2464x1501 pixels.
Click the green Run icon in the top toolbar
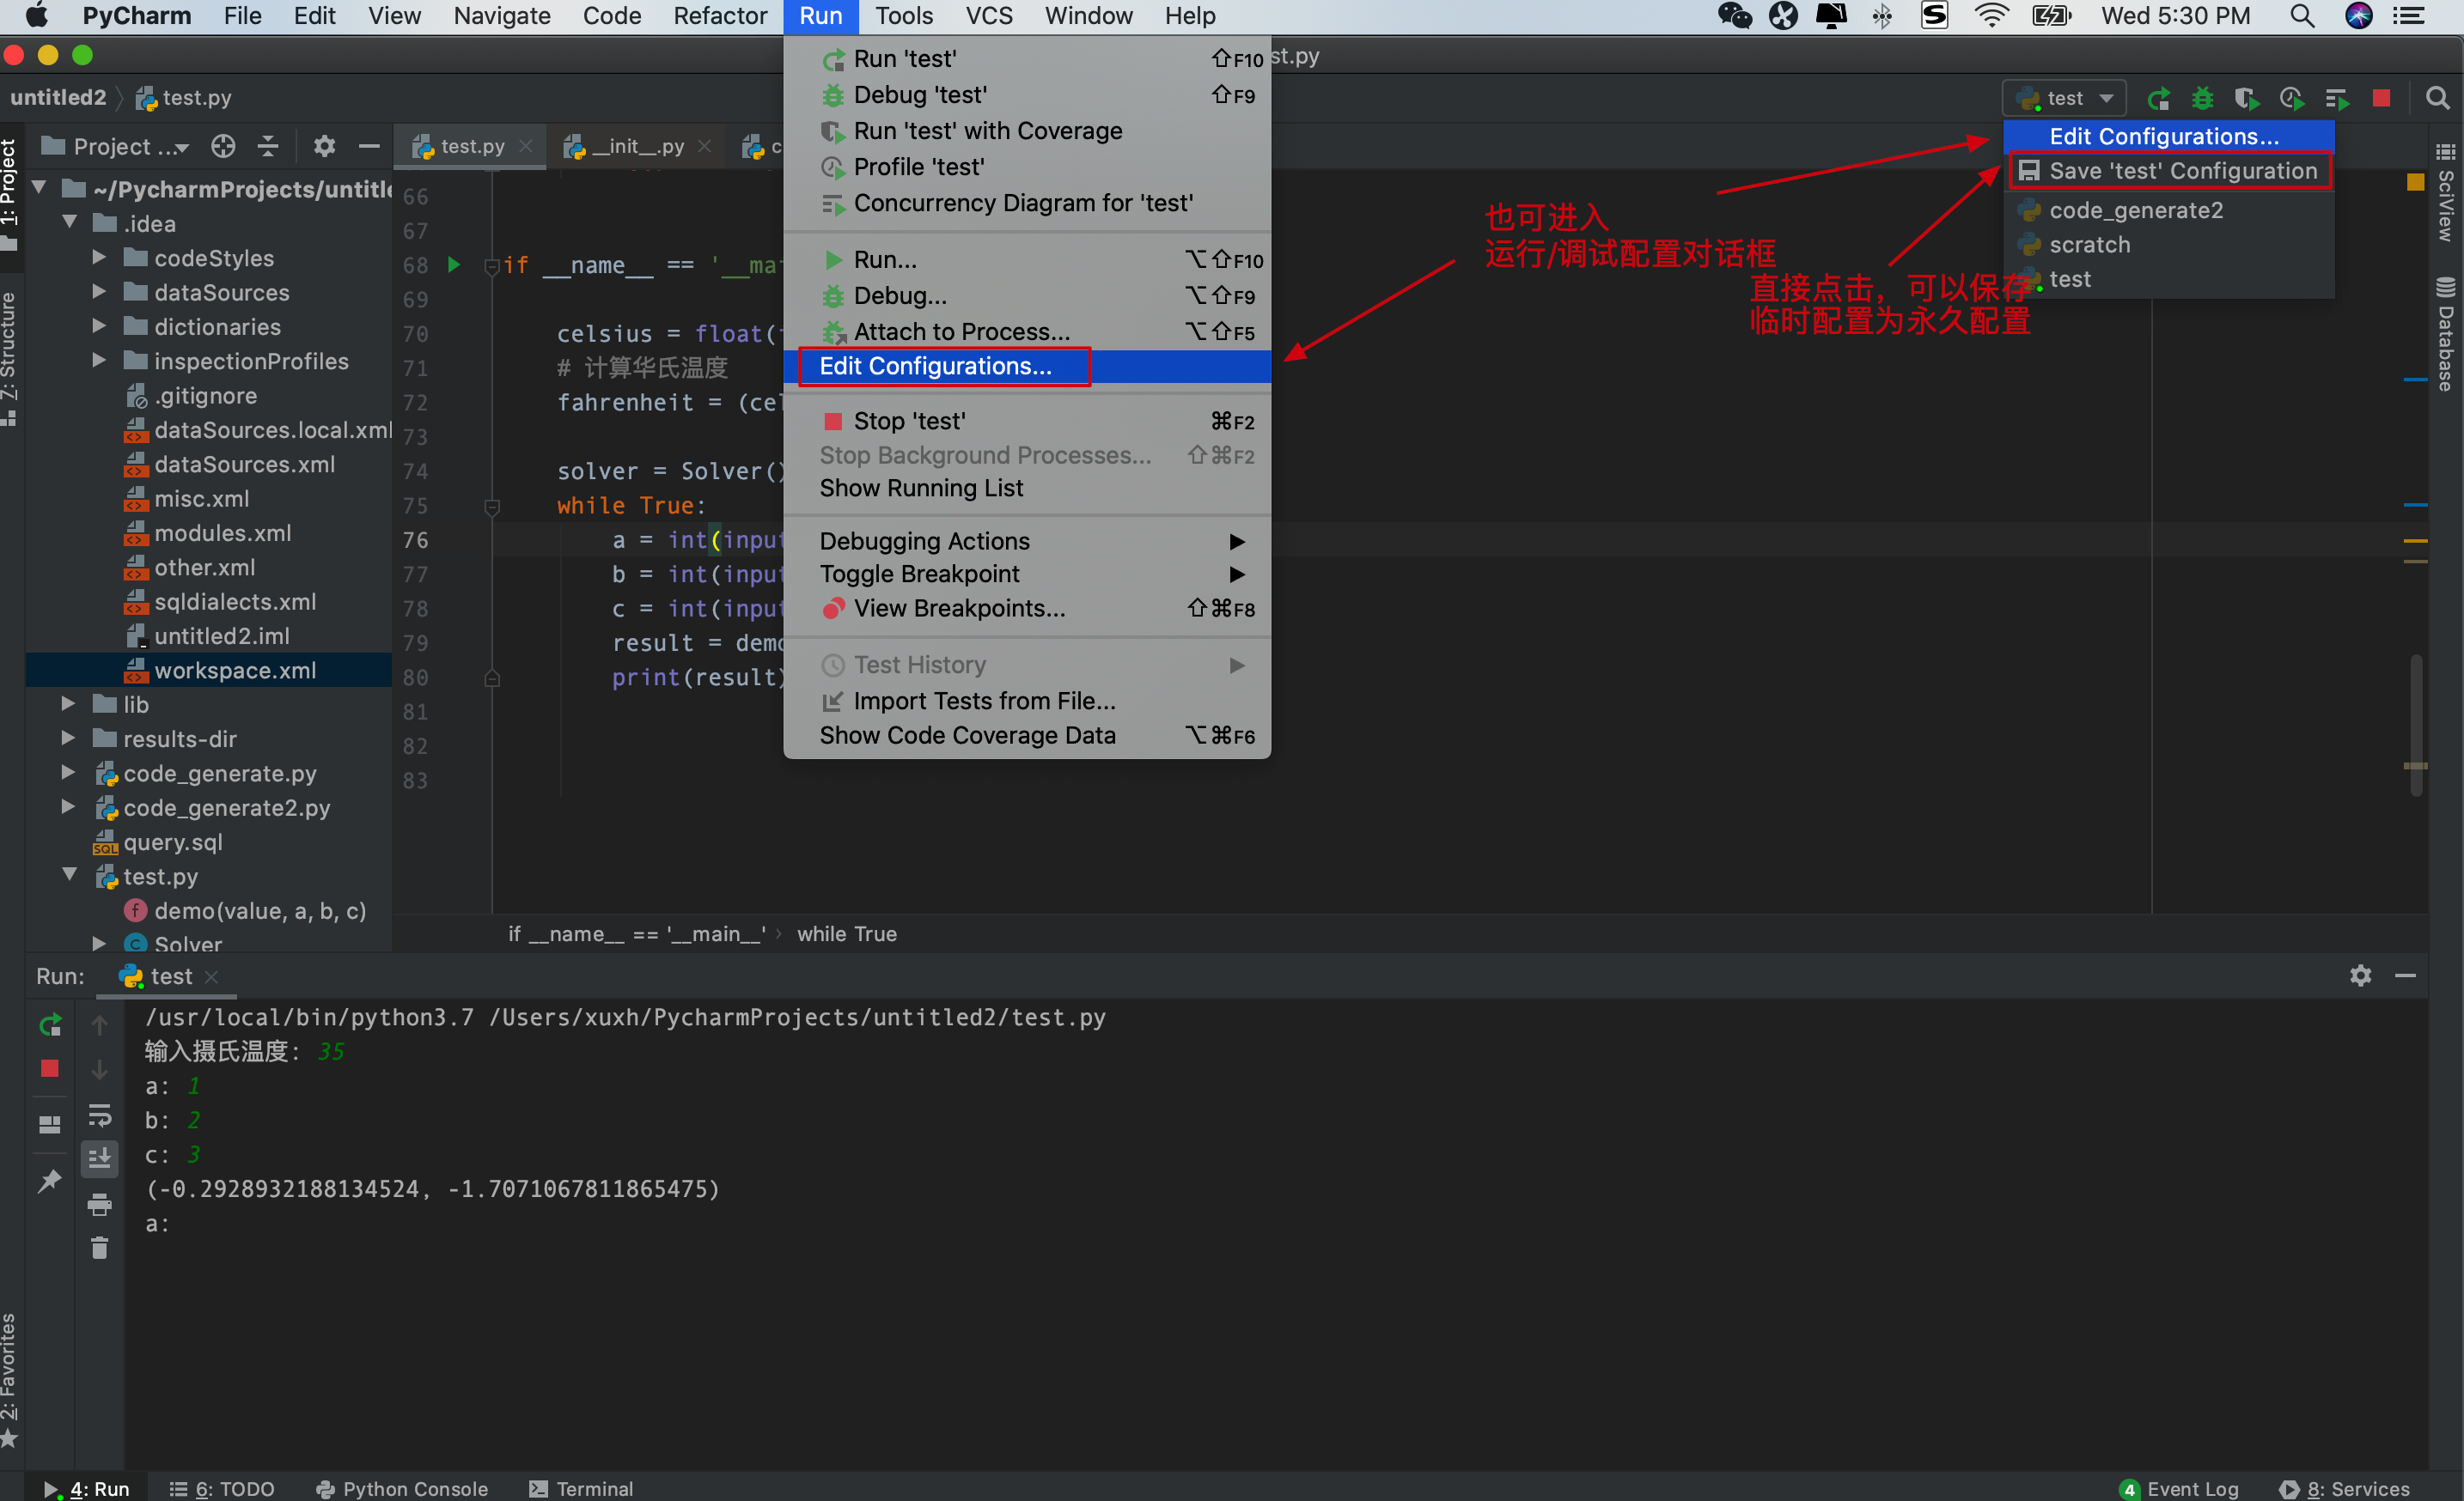(2158, 98)
